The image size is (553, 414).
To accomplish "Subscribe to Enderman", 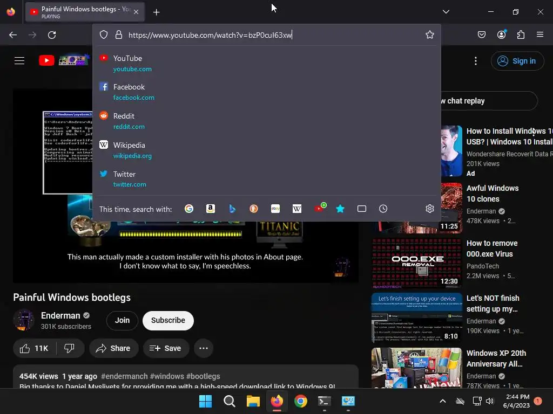I will pos(168,320).
